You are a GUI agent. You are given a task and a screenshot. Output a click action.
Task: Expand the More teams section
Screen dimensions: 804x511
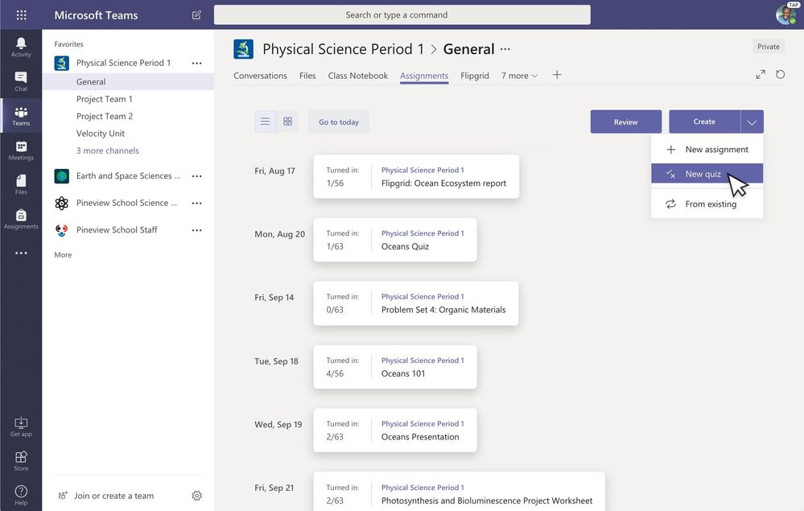pyautogui.click(x=63, y=255)
